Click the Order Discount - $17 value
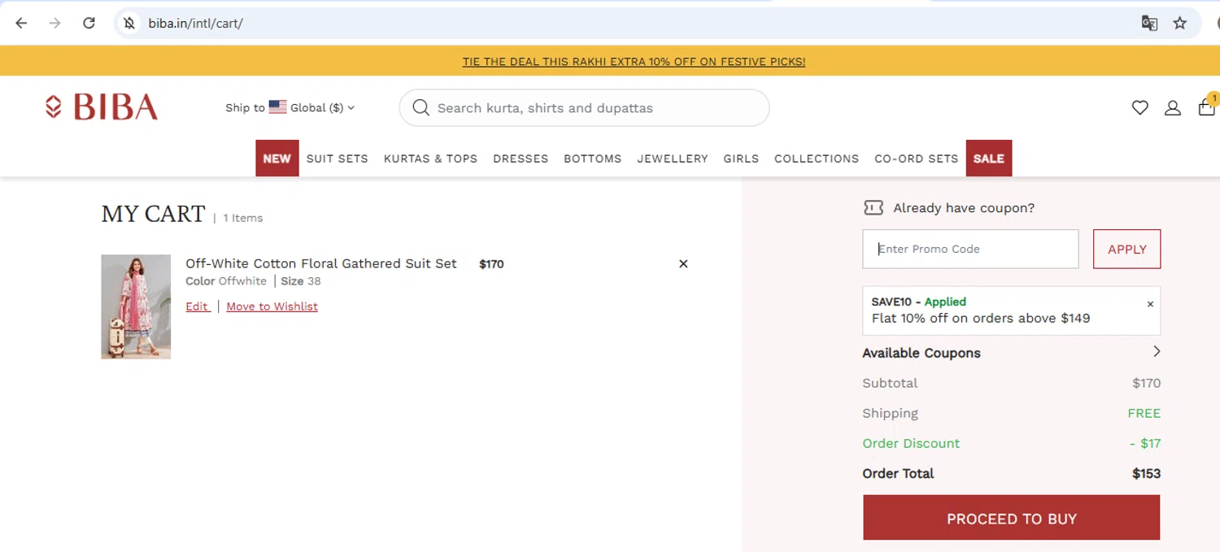The image size is (1220, 552). pyautogui.click(x=1145, y=443)
